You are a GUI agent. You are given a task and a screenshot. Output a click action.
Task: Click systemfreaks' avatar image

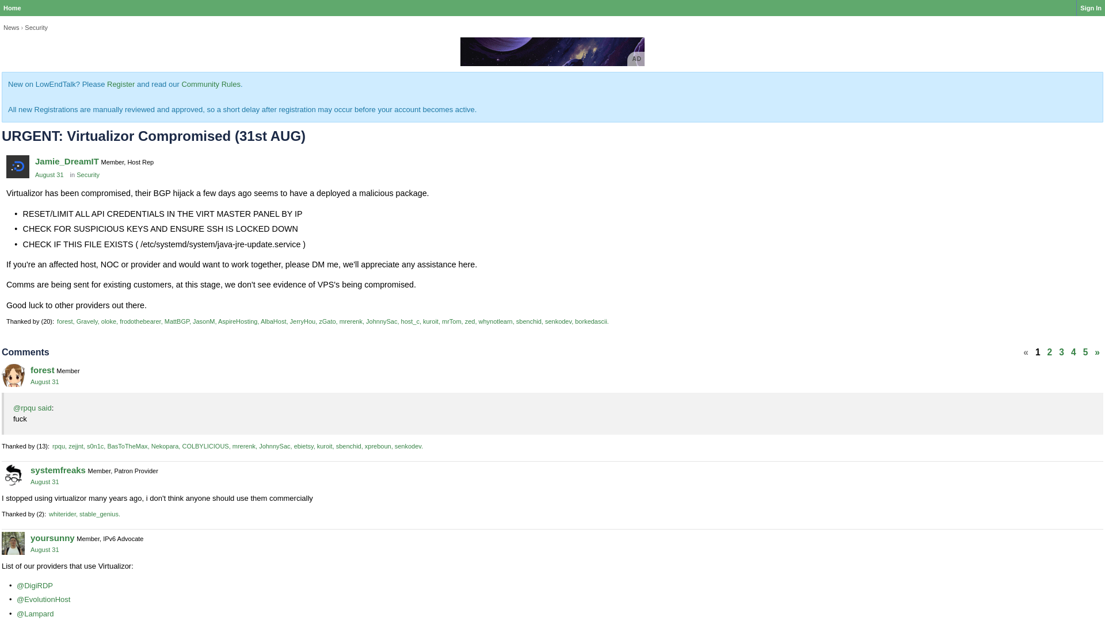(13, 476)
